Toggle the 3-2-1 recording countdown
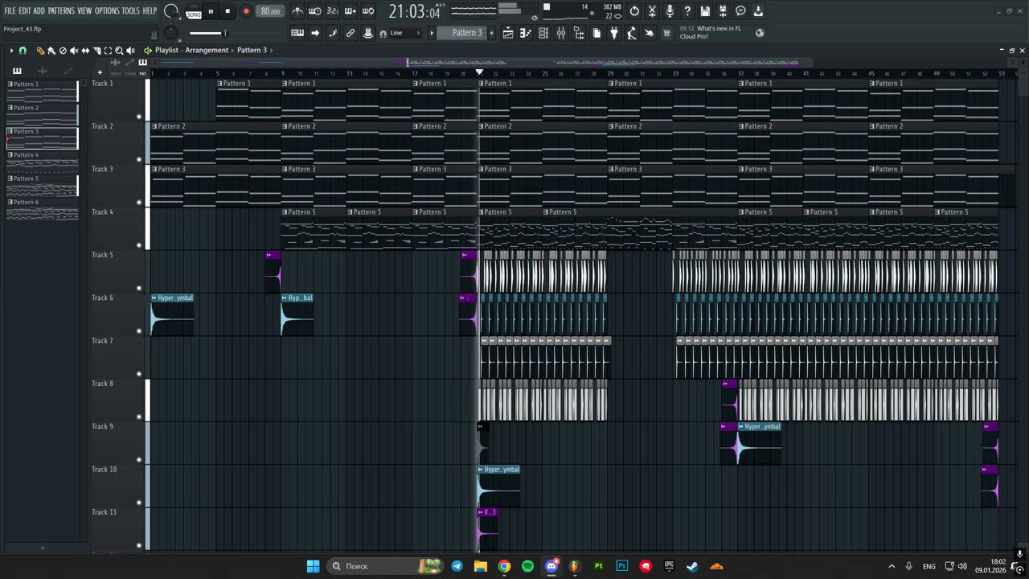The height and width of the screenshot is (579, 1029). pos(333,11)
